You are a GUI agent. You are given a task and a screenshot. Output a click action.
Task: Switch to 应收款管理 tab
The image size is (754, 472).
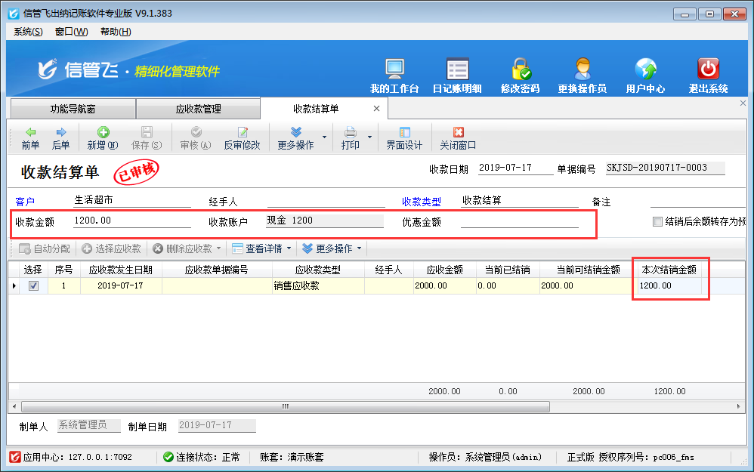tap(198, 109)
